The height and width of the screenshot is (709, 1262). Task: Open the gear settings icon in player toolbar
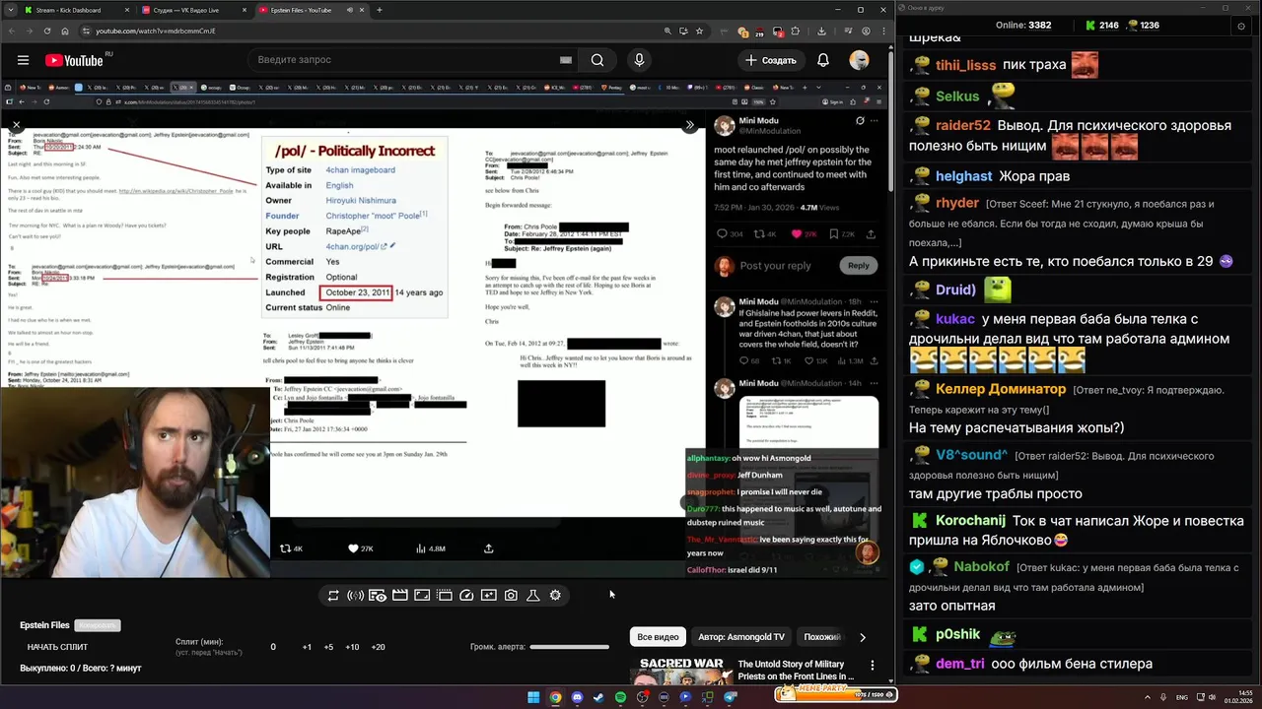point(555,596)
